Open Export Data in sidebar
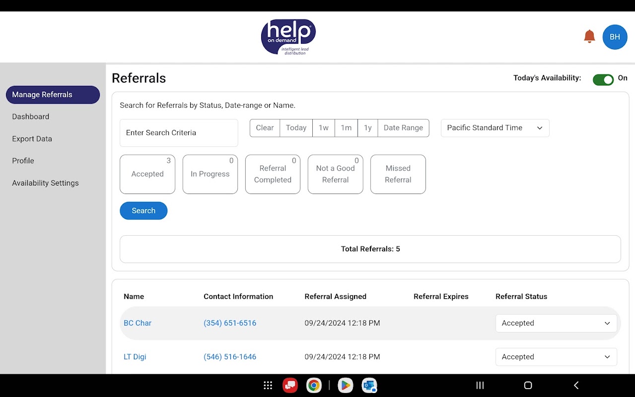The height and width of the screenshot is (397, 635). (32, 139)
